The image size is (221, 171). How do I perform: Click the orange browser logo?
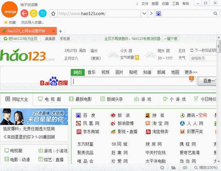click(x=10, y=10)
